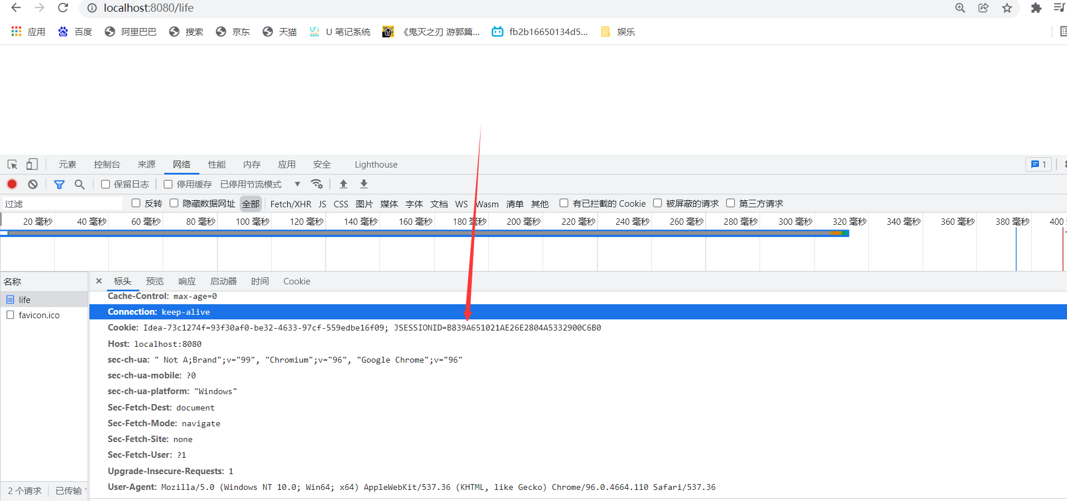Switch to the Lighthouse tab
The height and width of the screenshot is (501, 1067).
point(376,165)
